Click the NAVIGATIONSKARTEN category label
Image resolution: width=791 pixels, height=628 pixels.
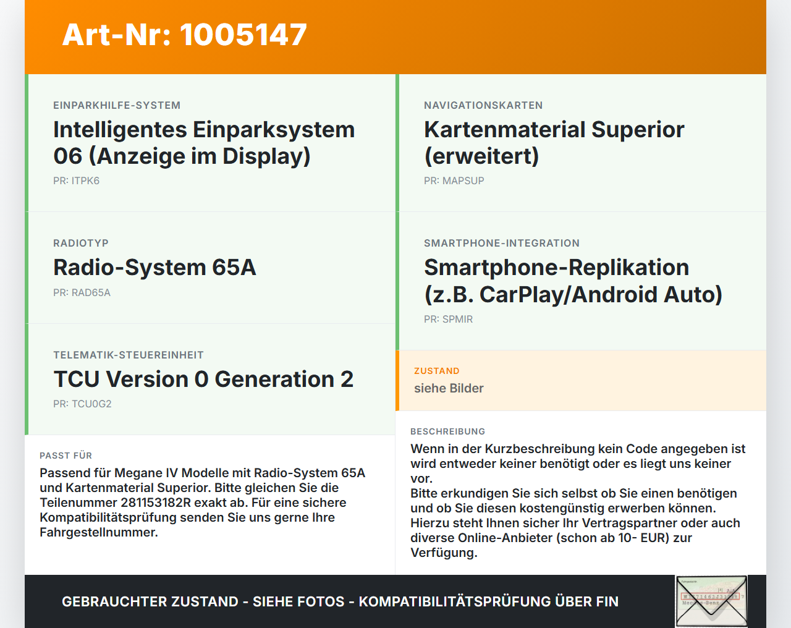(483, 106)
